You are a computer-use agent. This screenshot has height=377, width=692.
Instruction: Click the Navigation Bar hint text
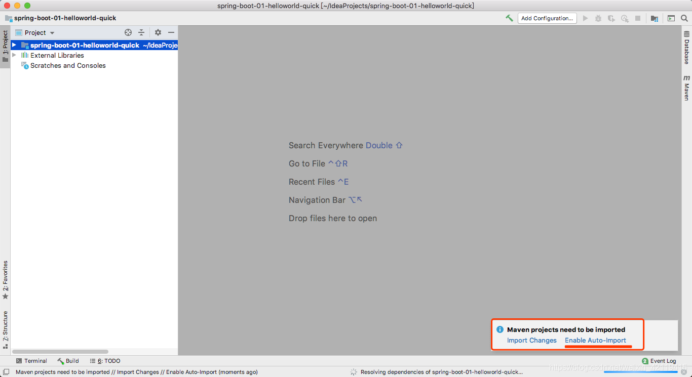coord(325,200)
